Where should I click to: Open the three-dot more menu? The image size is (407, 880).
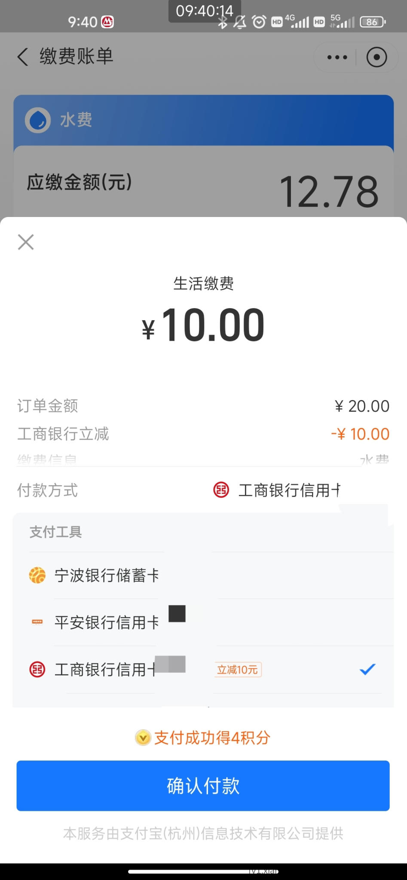337,57
